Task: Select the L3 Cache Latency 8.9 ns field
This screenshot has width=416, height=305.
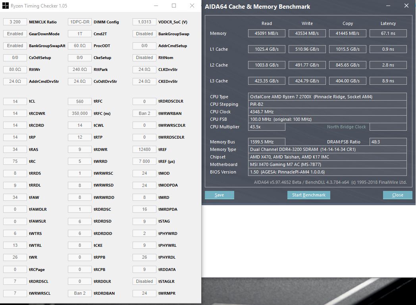Action: coord(388,81)
